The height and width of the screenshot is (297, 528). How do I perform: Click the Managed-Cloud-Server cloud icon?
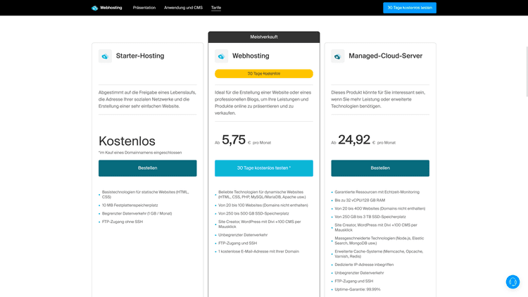tap(337, 56)
